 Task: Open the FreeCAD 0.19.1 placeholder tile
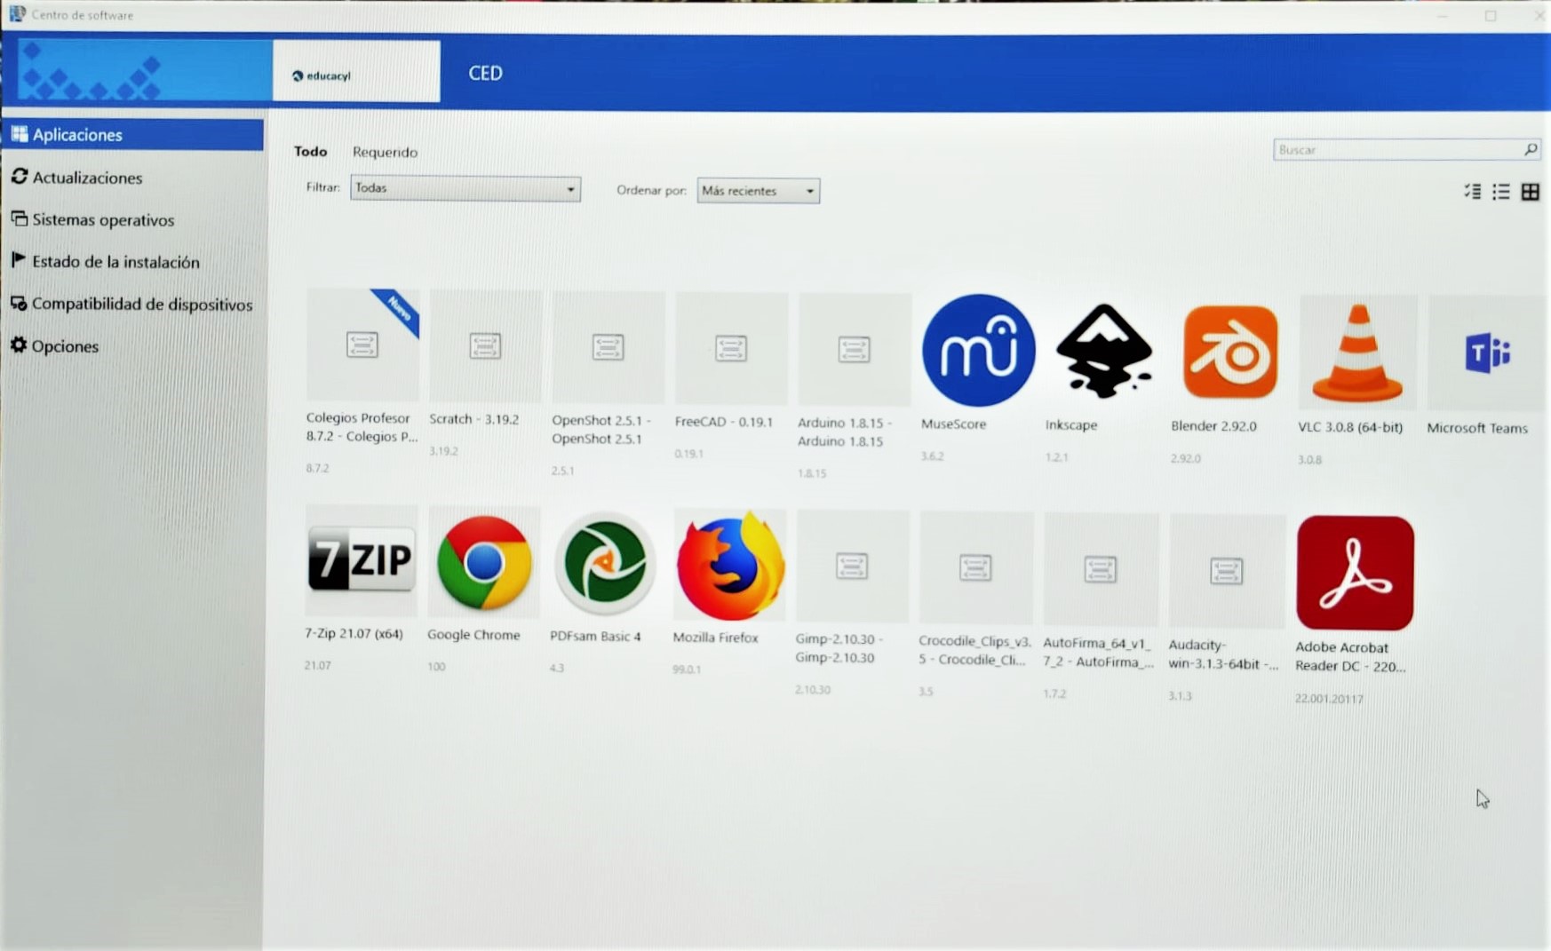pyautogui.click(x=731, y=348)
